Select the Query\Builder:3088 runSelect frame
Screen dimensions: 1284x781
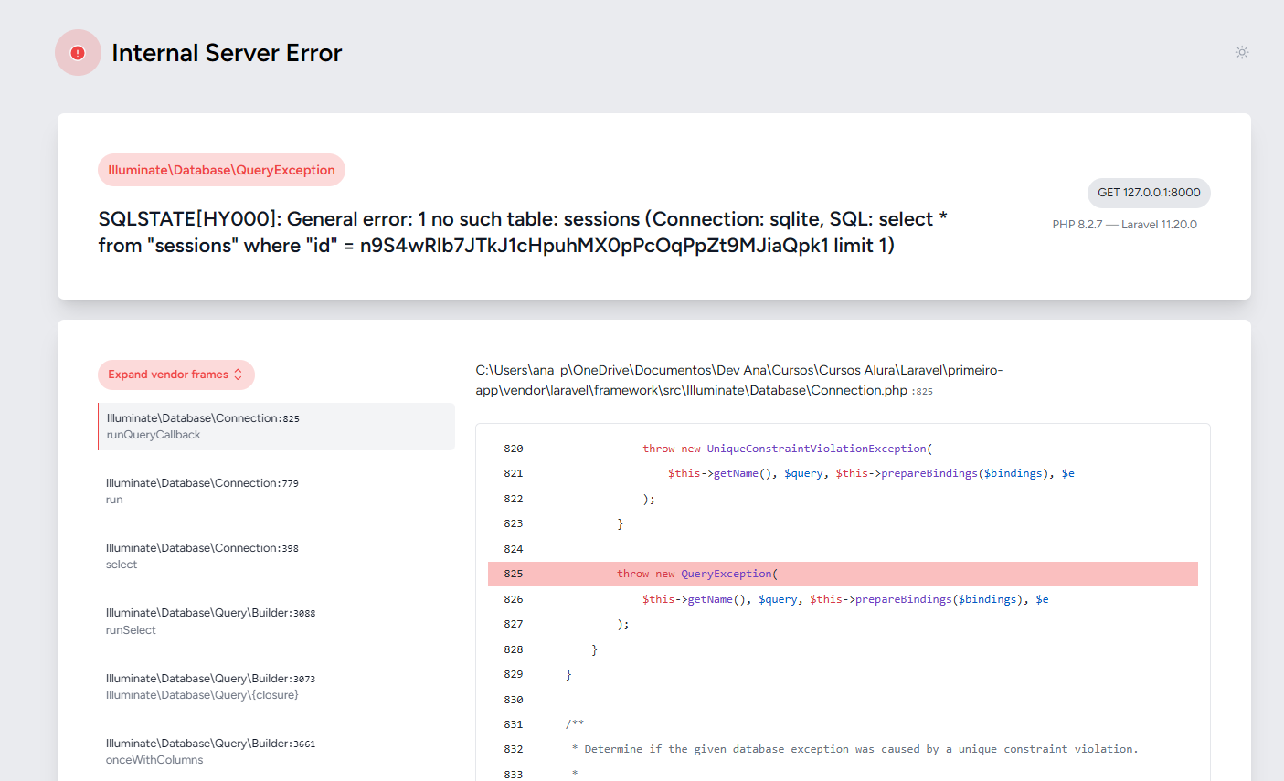276,621
